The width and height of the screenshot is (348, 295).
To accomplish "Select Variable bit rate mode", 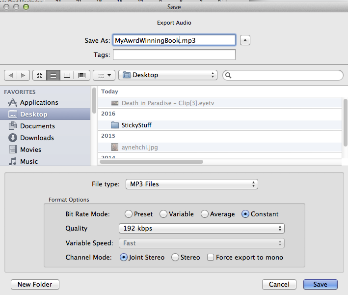I will pyautogui.click(x=164, y=214).
